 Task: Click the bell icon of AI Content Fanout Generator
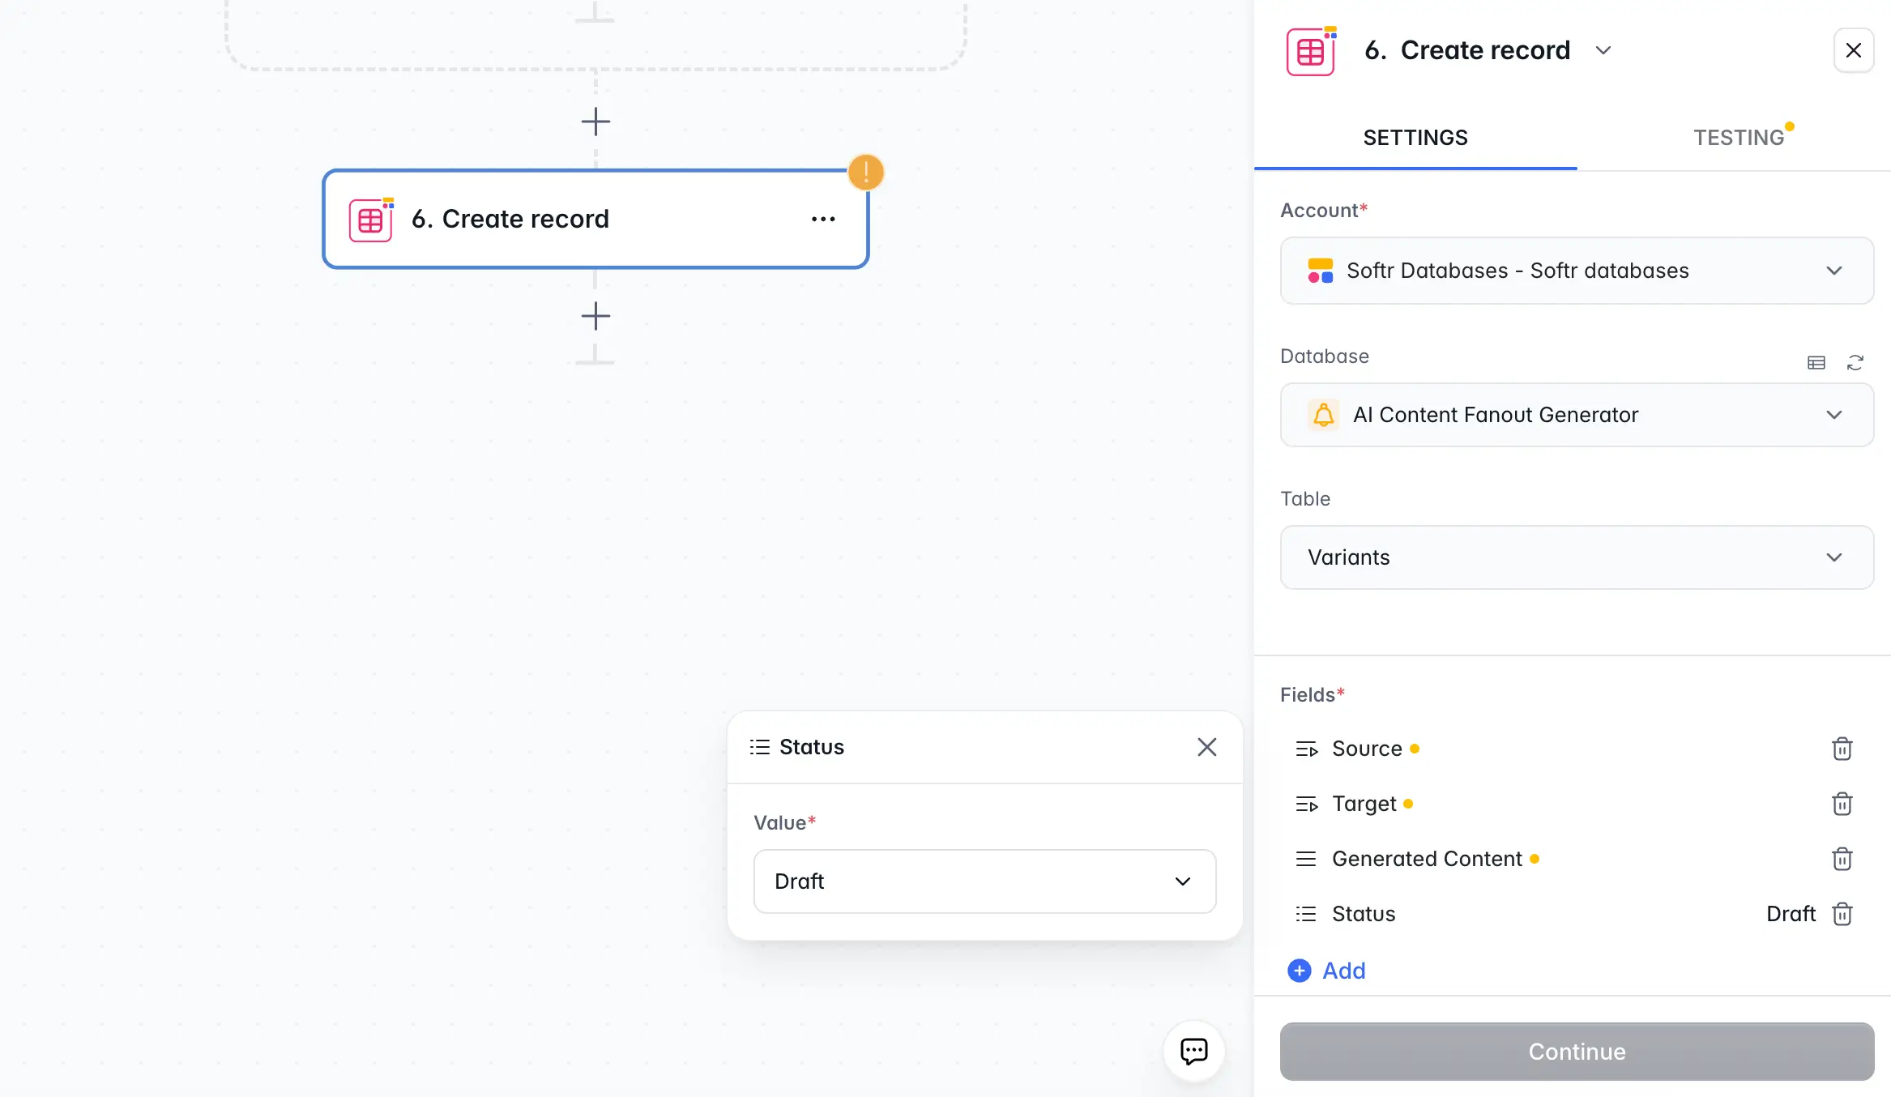(x=1323, y=415)
